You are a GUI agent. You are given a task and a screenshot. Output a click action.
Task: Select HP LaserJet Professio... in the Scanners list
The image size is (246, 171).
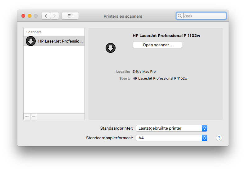[x=54, y=41]
